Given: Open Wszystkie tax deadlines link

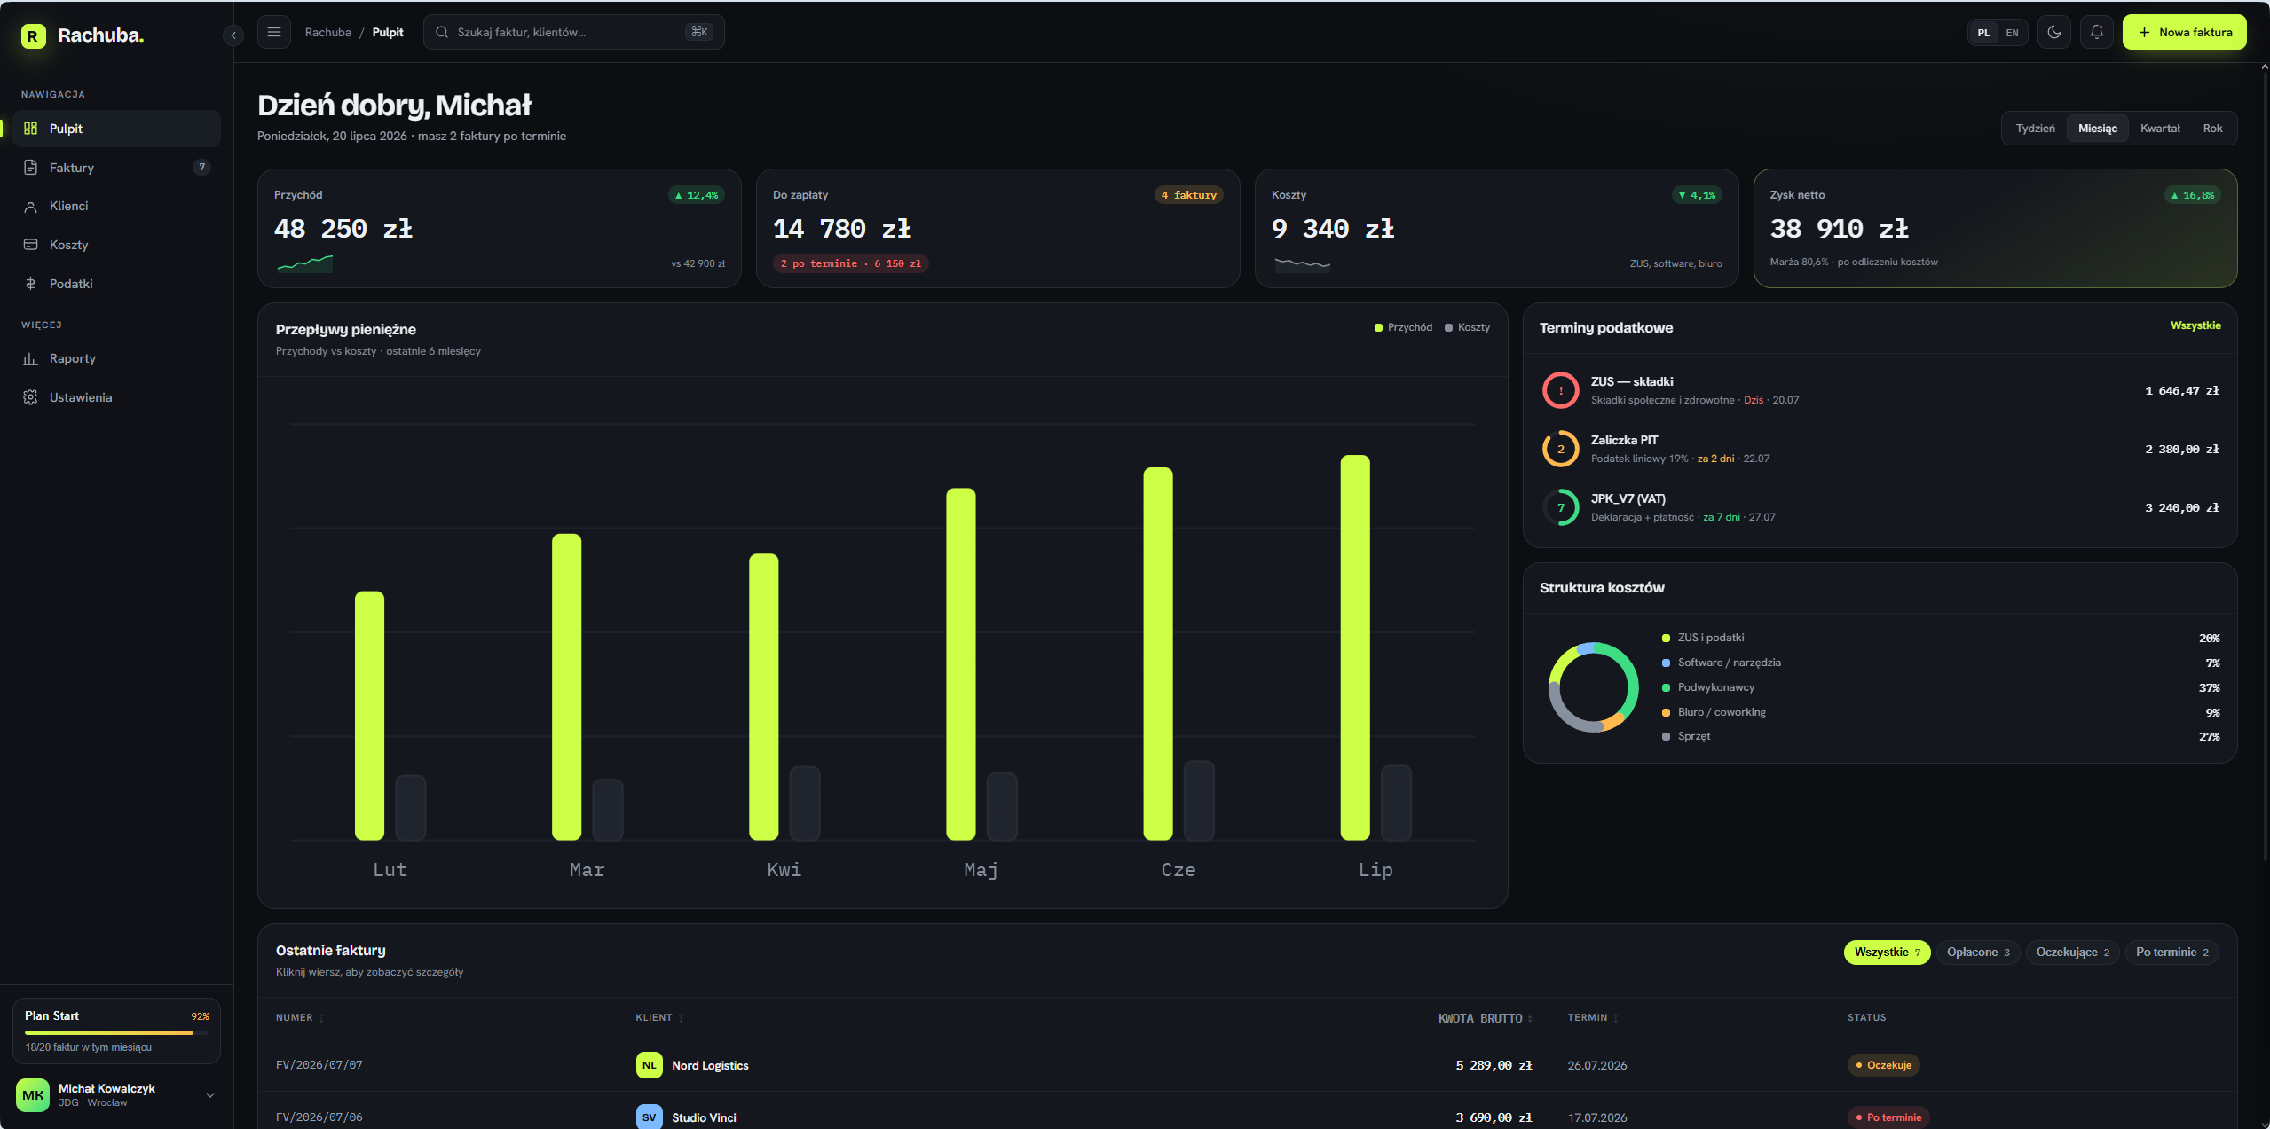Looking at the screenshot, I should click(2195, 325).
